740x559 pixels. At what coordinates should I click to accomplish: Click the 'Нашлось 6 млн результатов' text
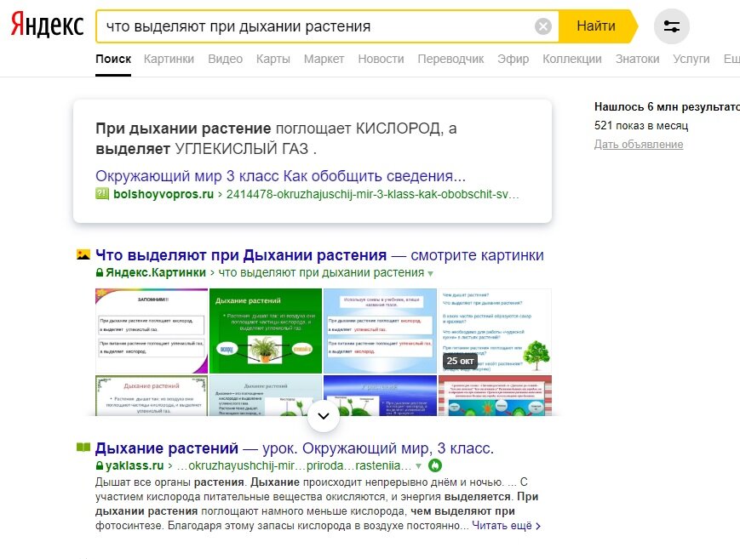coord(667,106)
